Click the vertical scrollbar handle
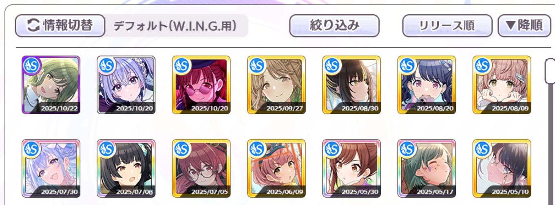 tap(550, 71)
